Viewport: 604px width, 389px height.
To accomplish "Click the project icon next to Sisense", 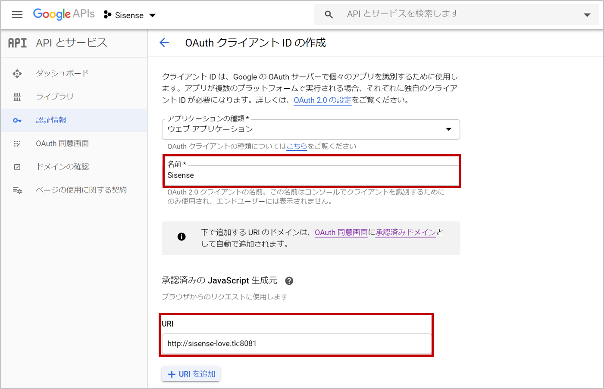I will [107, 15].
